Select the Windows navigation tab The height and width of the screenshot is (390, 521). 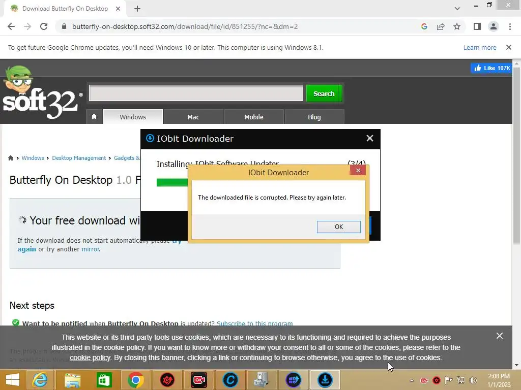click(133, 117)
